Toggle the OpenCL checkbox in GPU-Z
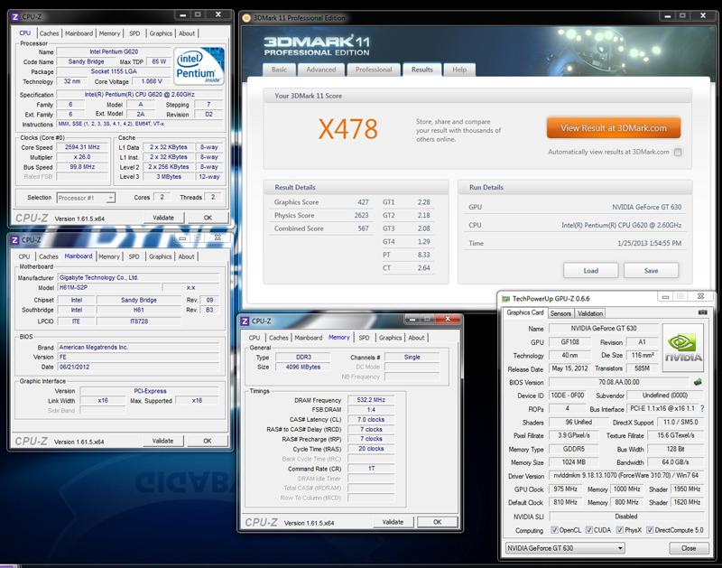 pyautogui.click(x=554, y=530)
